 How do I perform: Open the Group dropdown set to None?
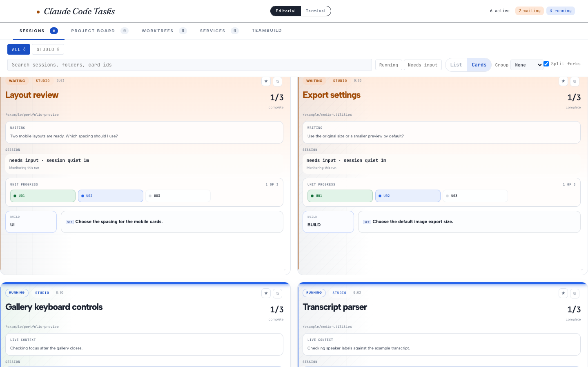click(527, 65)
